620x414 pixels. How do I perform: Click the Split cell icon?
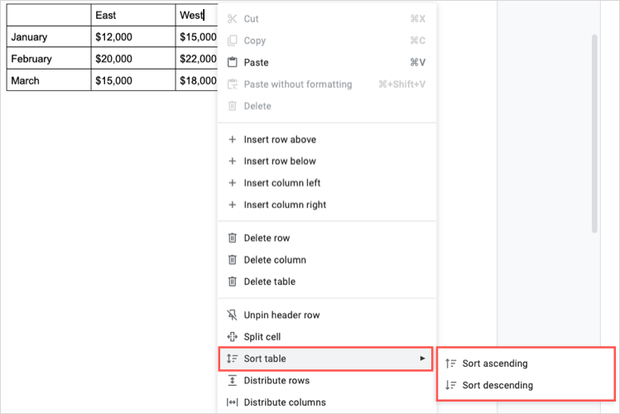pyautogui.click(x=233, y=337)
